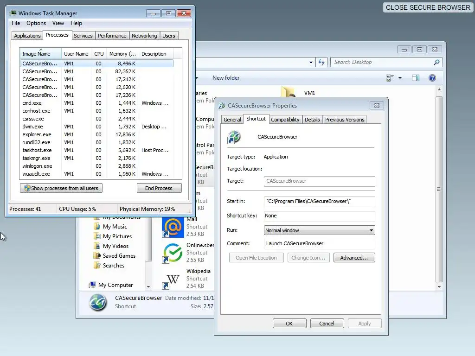Viewport: 475px width, 356px height.
Task: Click the Advanced... button
Action: [354, 258]
